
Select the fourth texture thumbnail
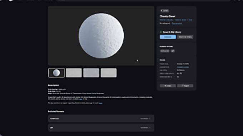(x=109, y=73)
